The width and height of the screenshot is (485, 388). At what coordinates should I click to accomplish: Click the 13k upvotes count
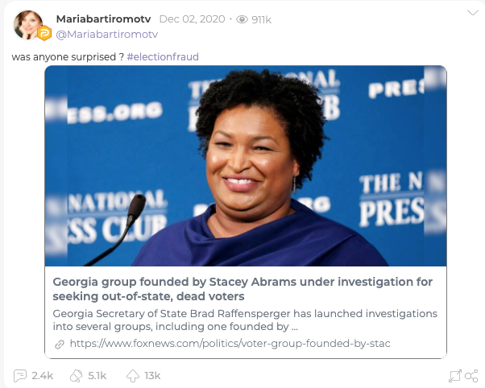pos(152,376)
